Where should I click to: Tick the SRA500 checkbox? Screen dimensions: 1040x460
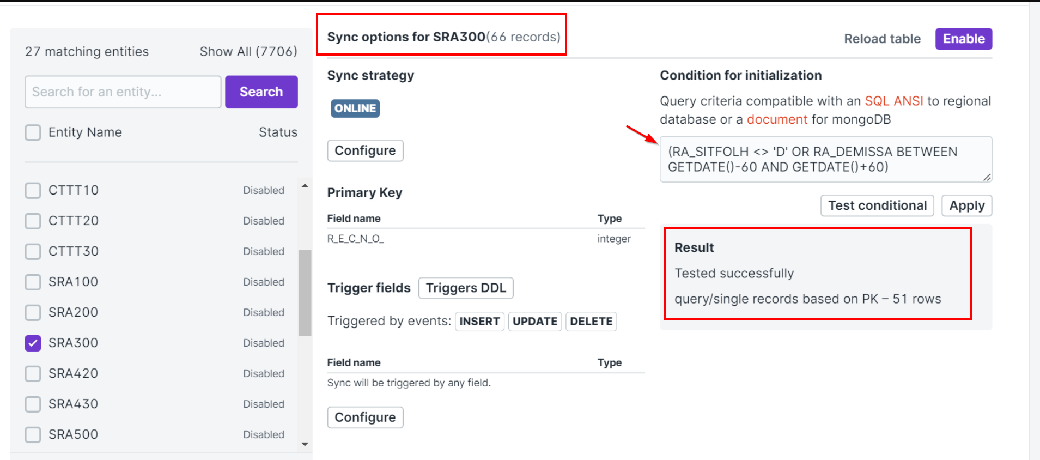click(x=33, y=434)
